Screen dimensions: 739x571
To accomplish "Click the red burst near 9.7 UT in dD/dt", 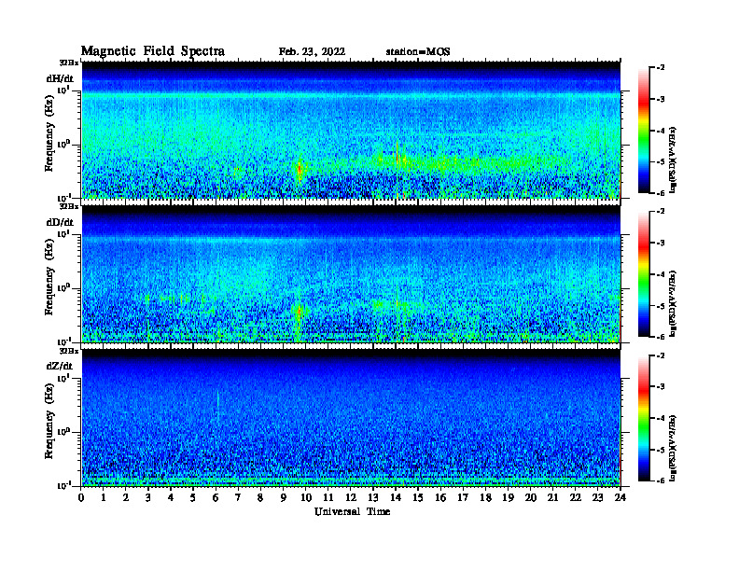I will pos(299,311).
